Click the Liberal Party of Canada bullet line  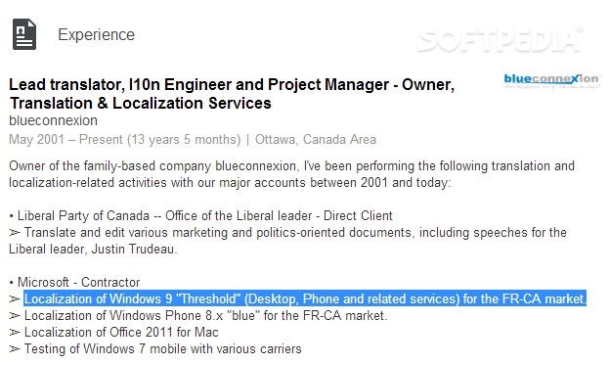200,216
